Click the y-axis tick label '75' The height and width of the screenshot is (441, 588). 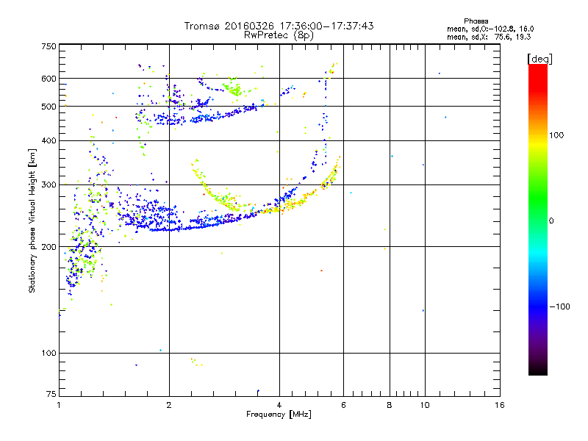tap(51, 394)
